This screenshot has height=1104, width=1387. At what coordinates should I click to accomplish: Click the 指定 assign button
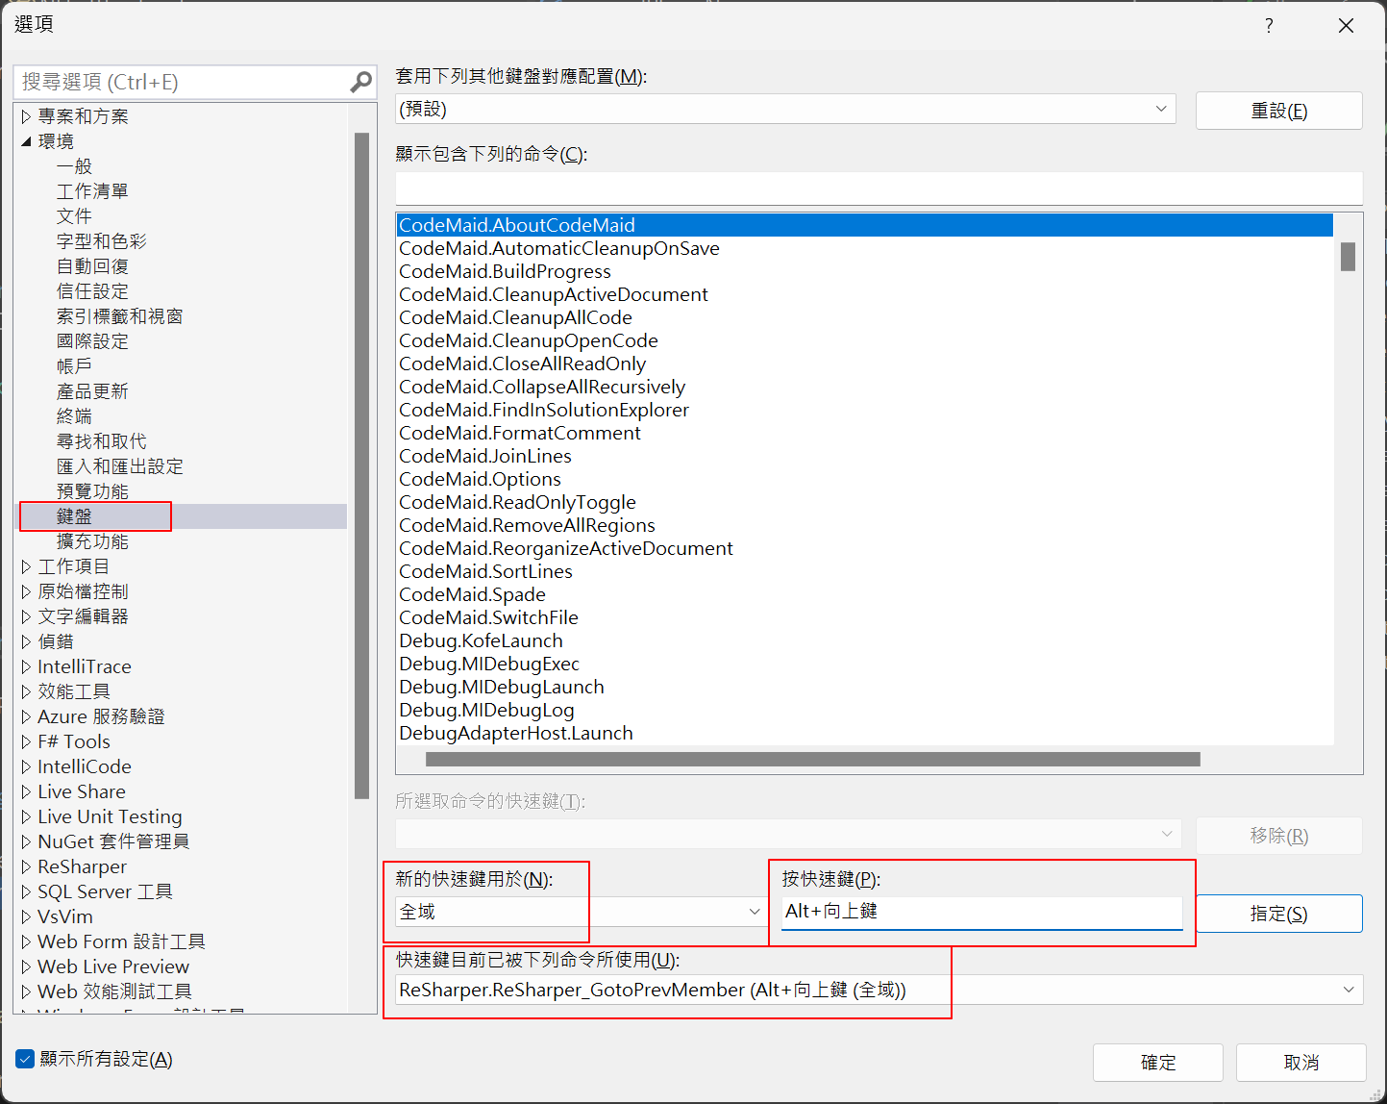coord(1278,914)
